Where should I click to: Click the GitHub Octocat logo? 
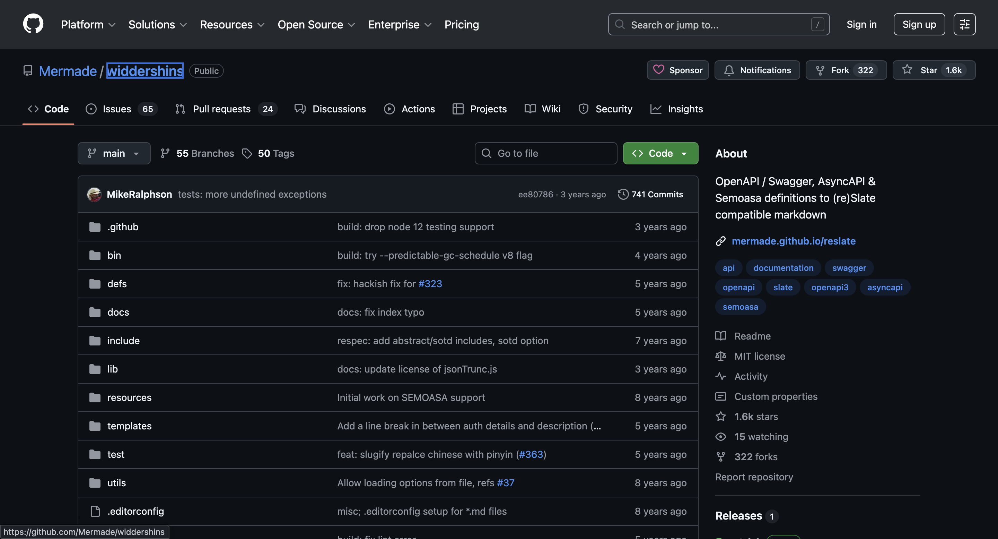33,24
